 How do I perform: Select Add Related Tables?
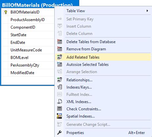click(103, 57)
